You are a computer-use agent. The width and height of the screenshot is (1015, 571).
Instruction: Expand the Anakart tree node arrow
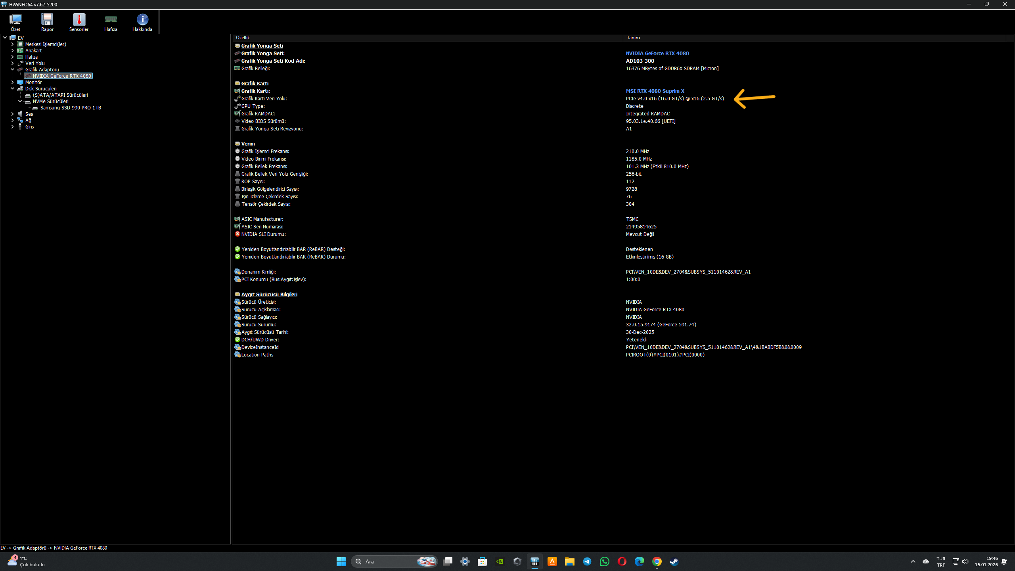[12, 50]
